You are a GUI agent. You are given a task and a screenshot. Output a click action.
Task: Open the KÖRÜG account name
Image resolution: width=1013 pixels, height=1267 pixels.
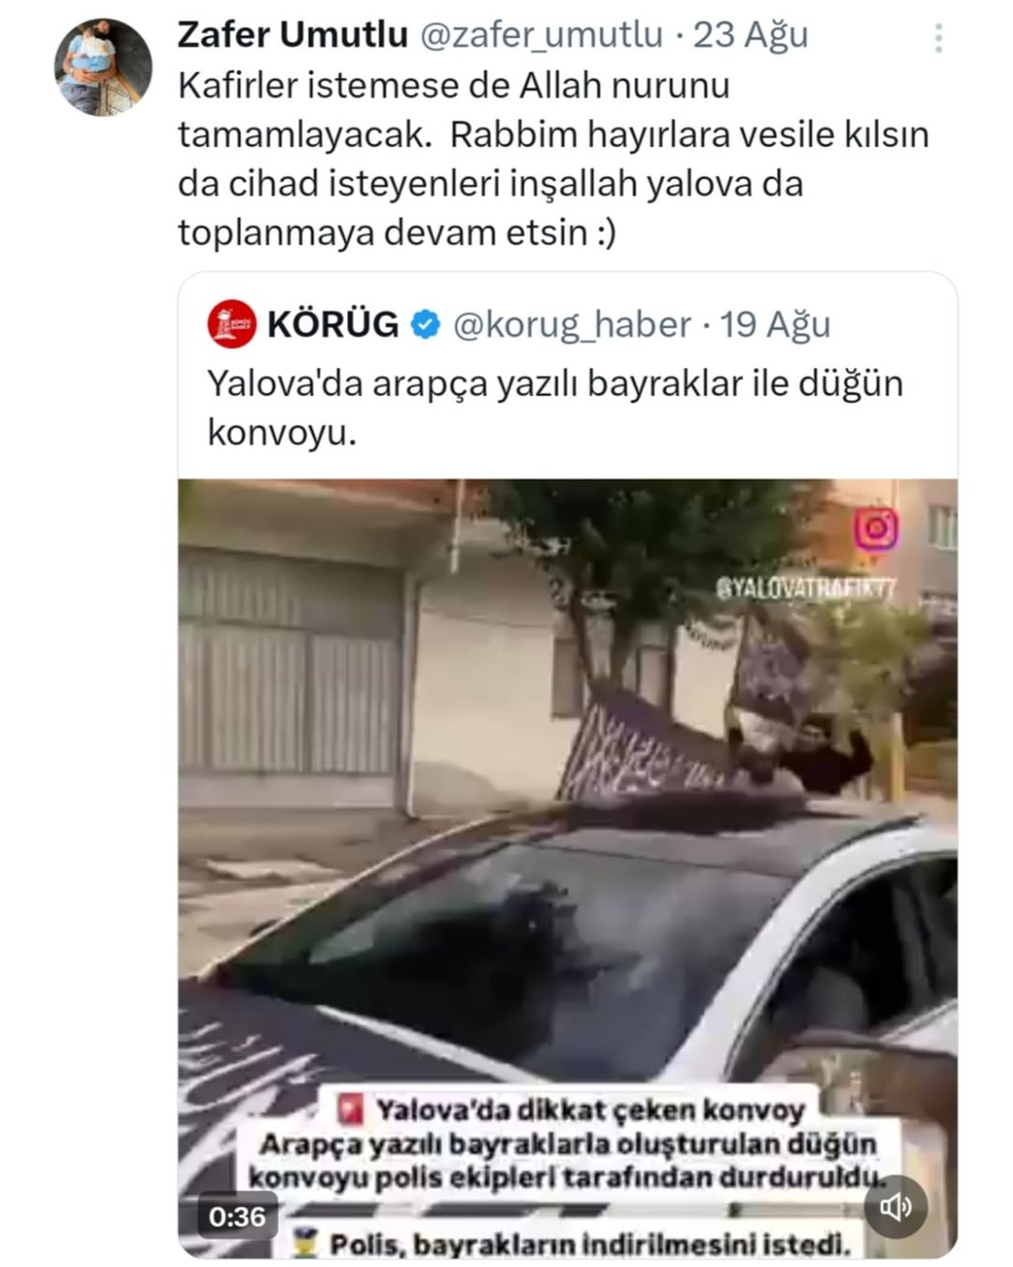coord(333,325)
